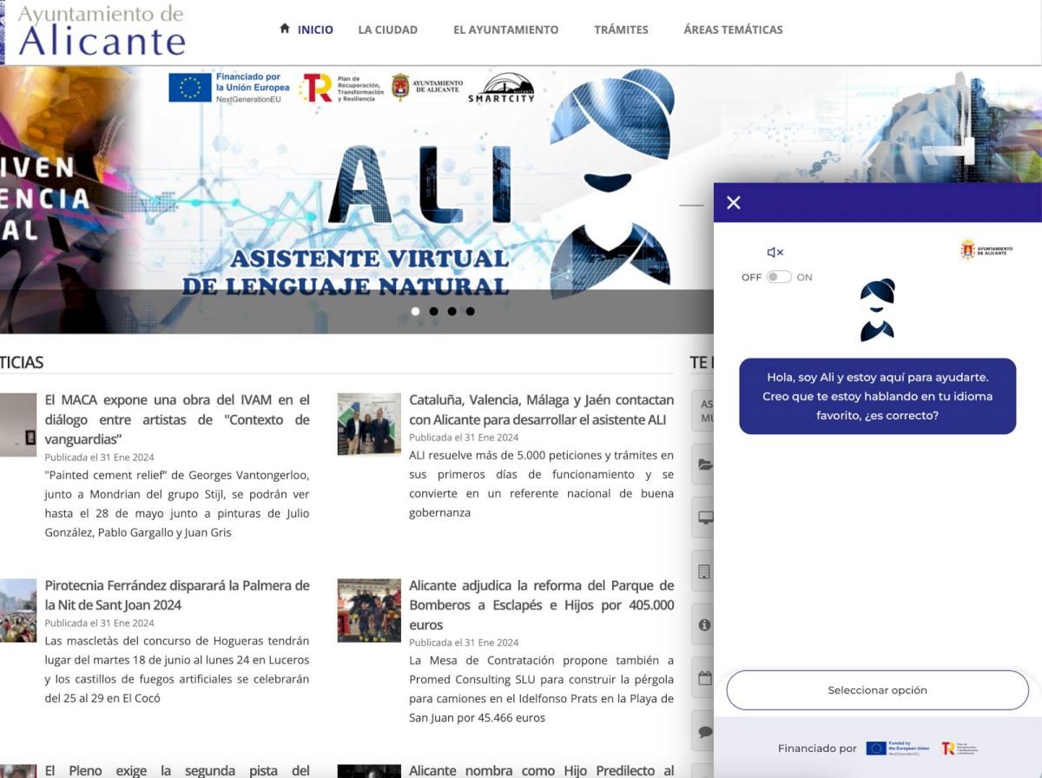Click the folder icon in the sidebar
Viewport: 1042px width, 778px height.
point(704,465)
